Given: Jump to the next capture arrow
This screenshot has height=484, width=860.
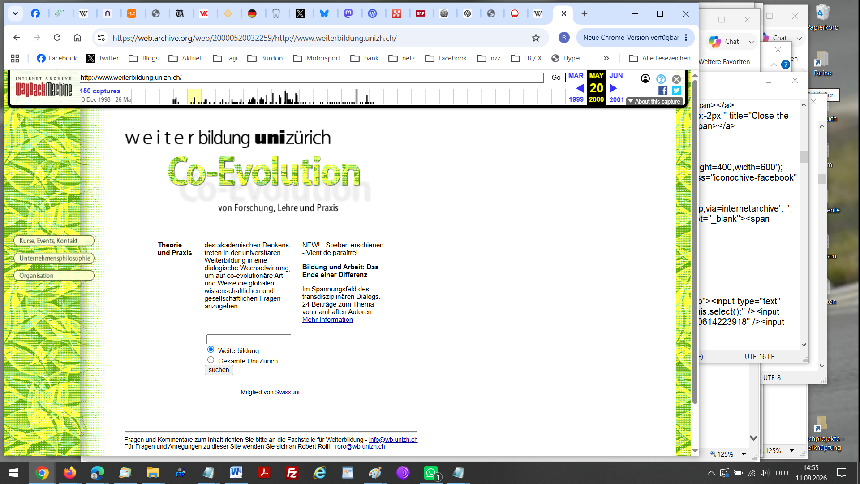Looking at the screenshot, I should click(613, 88).
